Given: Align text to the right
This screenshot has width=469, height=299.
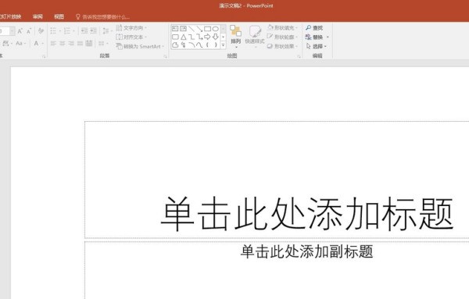Looking at the screenshot, I should pos(71,44).
